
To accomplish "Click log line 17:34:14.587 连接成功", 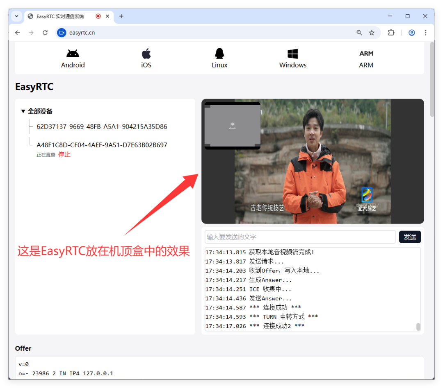I will pos(253,307).
